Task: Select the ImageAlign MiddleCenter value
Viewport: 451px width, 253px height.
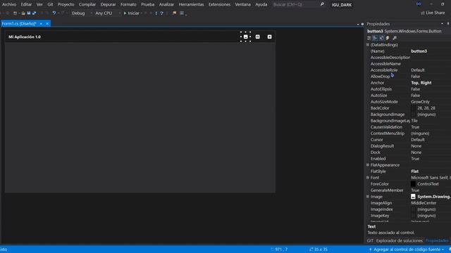Action: click(x=424, y=203)
